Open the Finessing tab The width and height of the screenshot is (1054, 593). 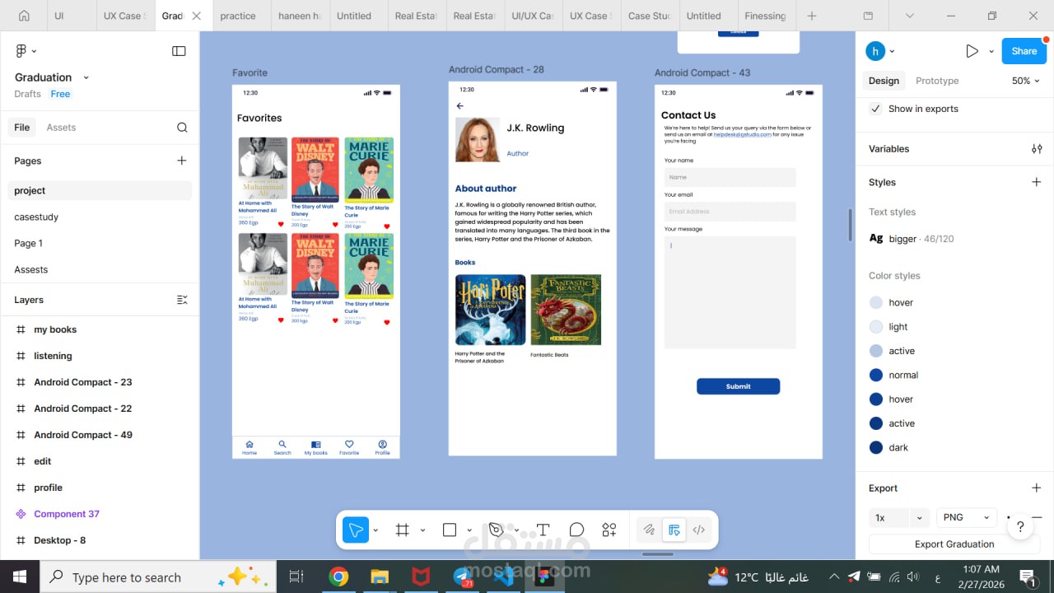click(766, 16)
